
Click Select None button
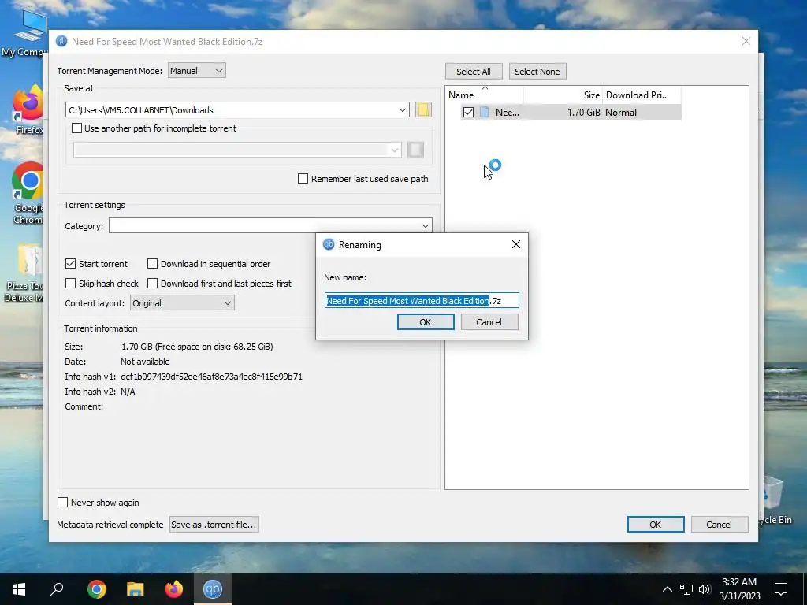[537, 72]
